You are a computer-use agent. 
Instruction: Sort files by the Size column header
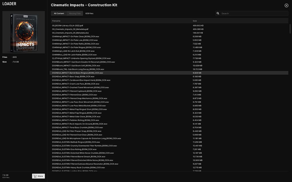[194, 20]
